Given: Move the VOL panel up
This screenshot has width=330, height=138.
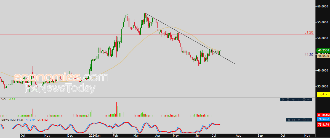Looking at the screenshot, I should click(293, 100).
